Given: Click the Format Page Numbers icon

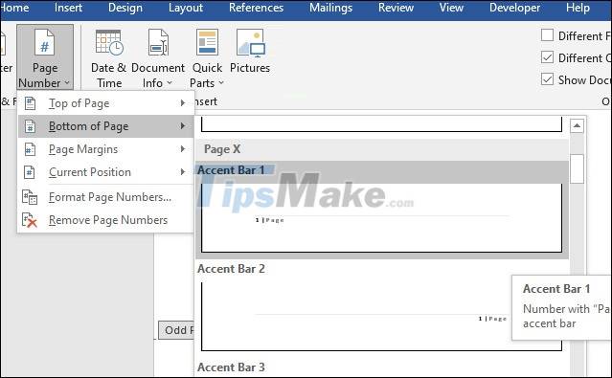Looking at the screenshot, I should 30,197.
